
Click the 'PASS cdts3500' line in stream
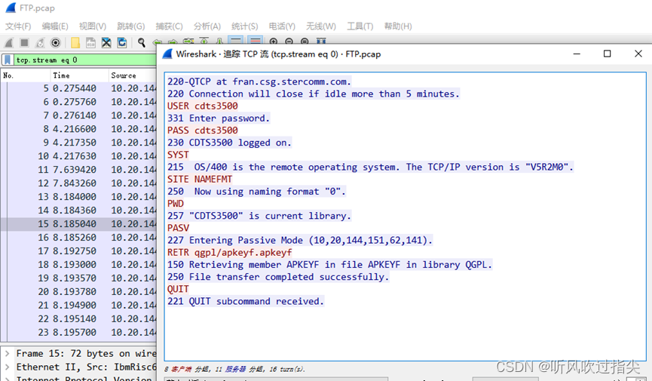(203, 131)
